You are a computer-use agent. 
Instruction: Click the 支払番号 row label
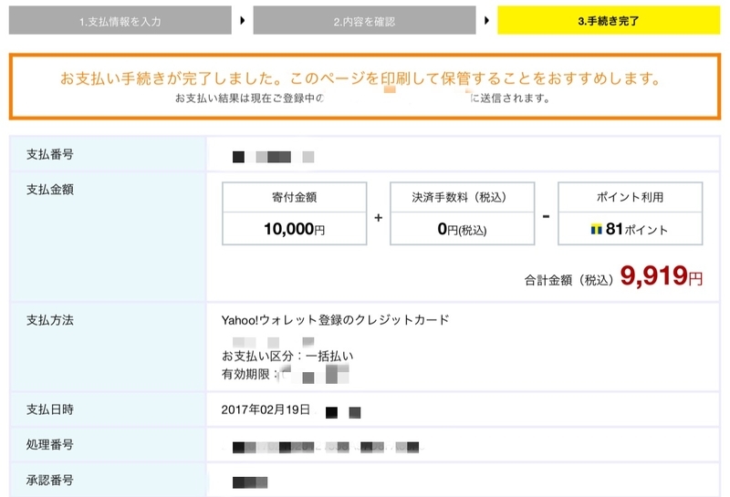tap(50, 154)
